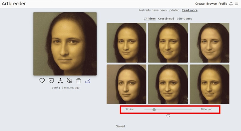Select the bottom-middle child portrait

point(168,84)
